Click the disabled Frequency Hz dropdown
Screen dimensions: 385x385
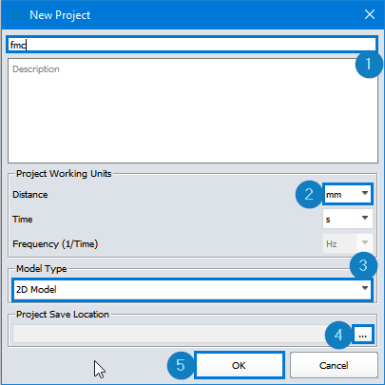click(348, 243)
